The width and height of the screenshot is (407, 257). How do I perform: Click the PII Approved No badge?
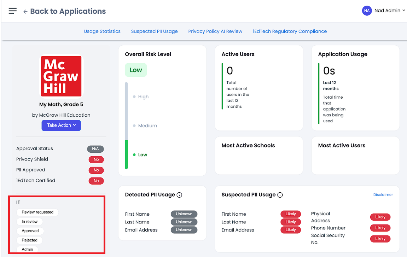click(96, 170)
